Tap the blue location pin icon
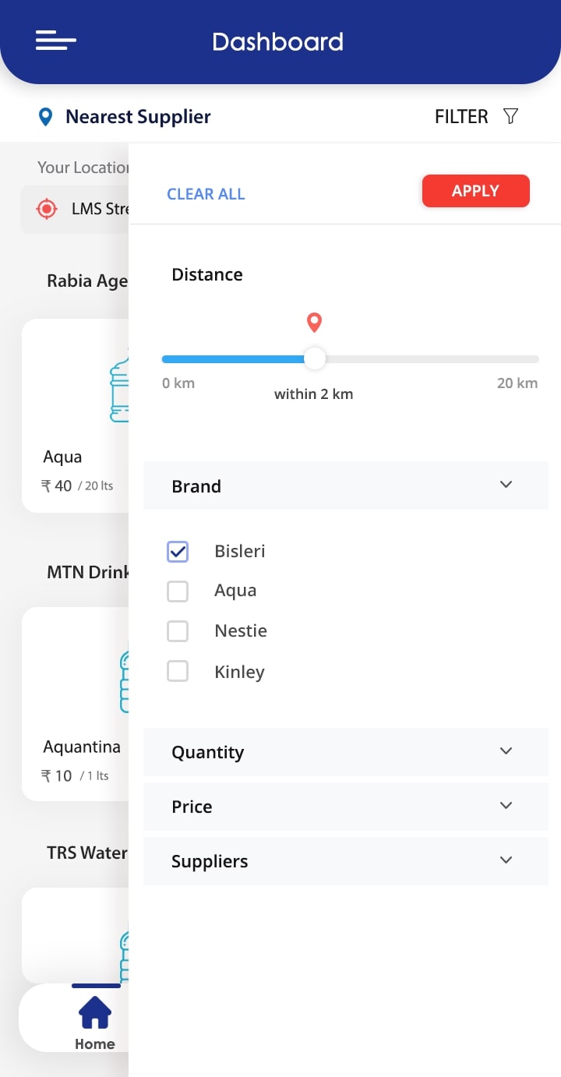 (45, 117)
